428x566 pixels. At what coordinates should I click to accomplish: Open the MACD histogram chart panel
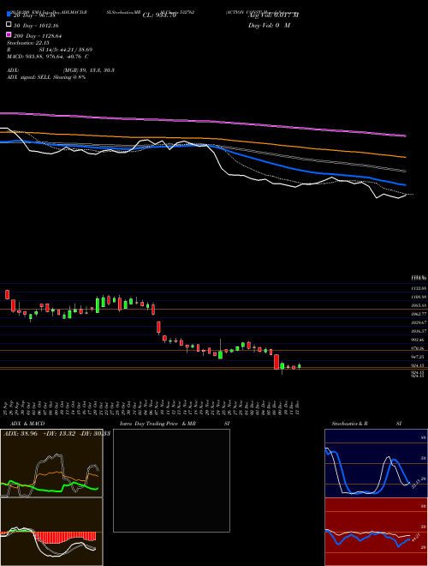click(x=51, y=532)
